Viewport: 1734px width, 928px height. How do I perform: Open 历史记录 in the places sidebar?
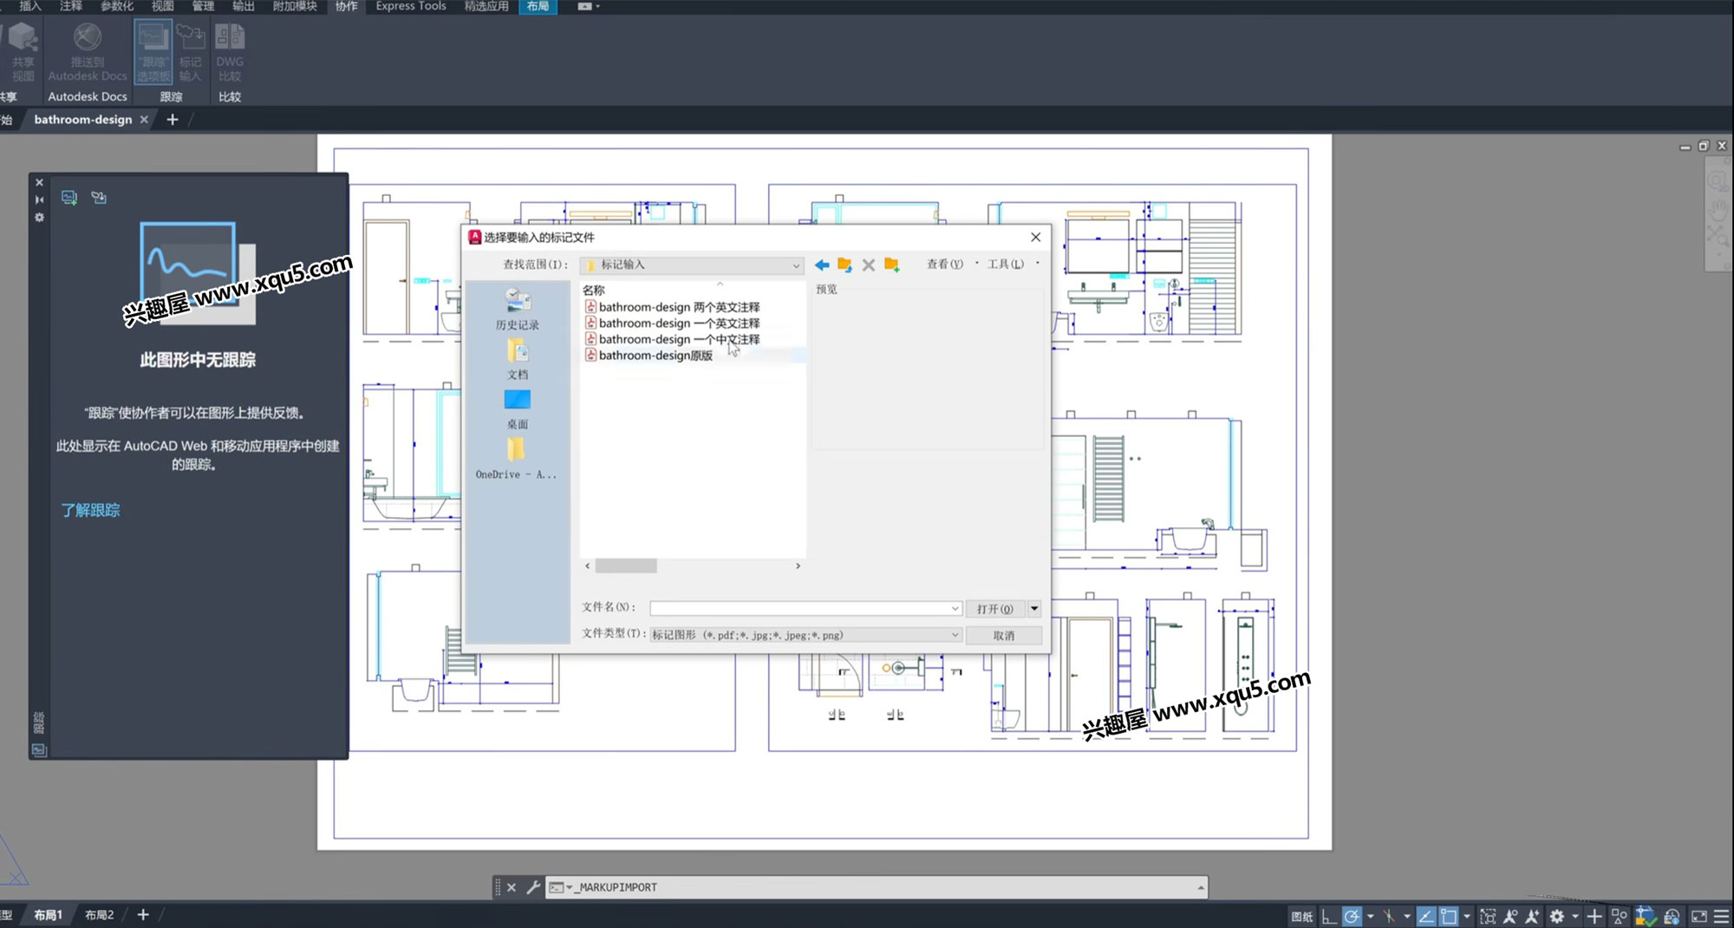518,309
